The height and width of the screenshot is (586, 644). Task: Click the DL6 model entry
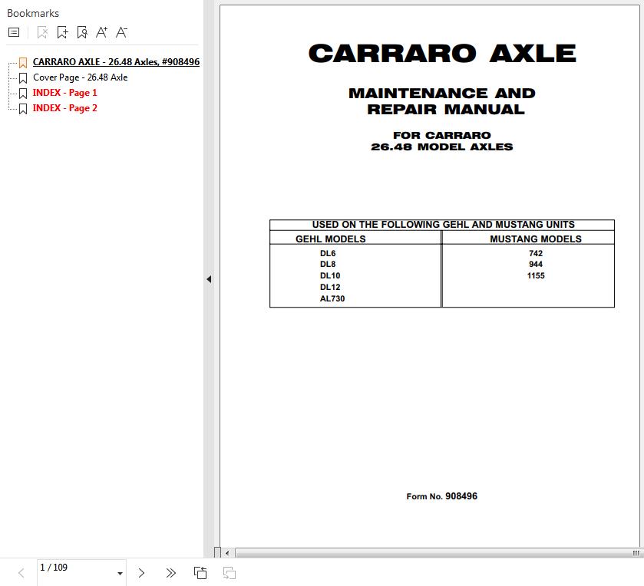tap(328, 253)
